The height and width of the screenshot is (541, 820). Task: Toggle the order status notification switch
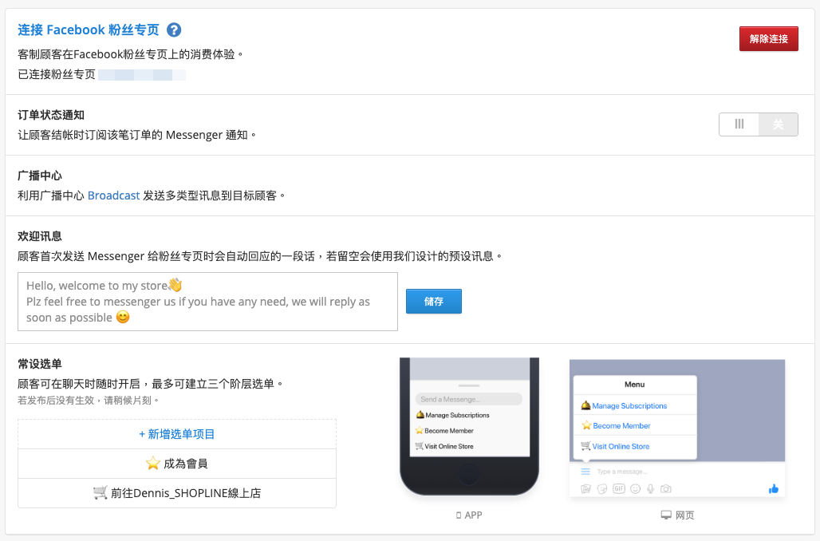(x=758, y=124)
